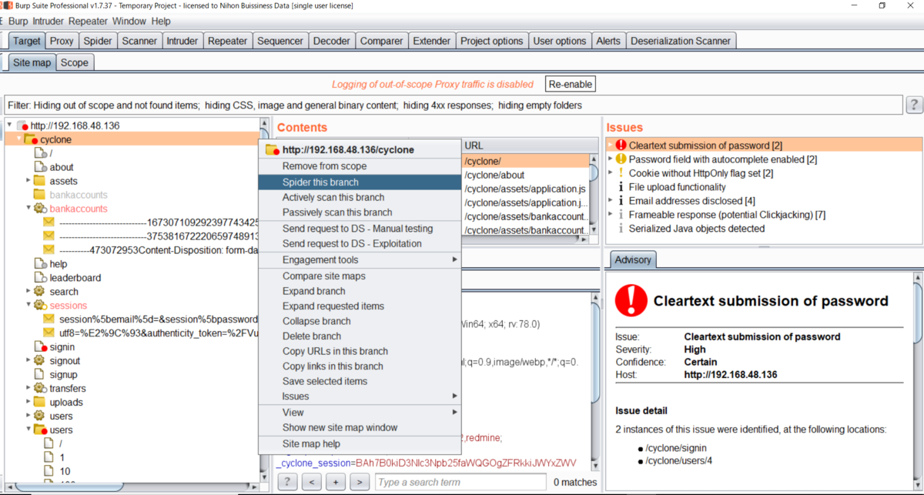Click the red-dot page icon next to signin
This screenshot has height=495, width=924.
(39, 347)
